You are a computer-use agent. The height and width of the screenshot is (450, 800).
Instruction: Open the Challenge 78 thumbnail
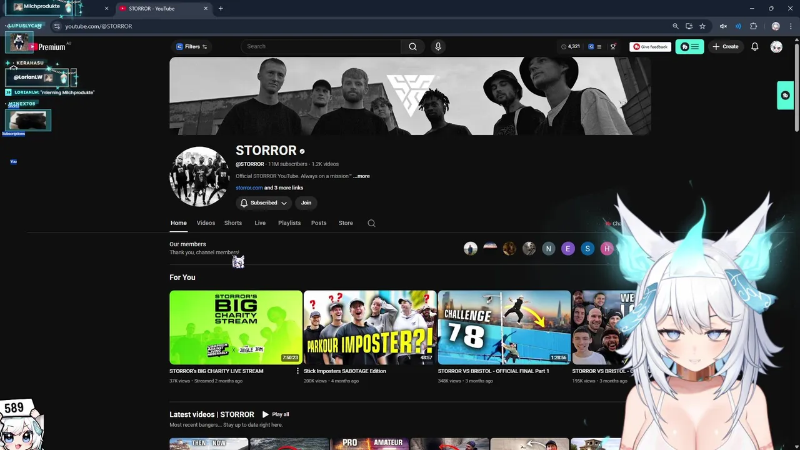[x=504, y=327]
